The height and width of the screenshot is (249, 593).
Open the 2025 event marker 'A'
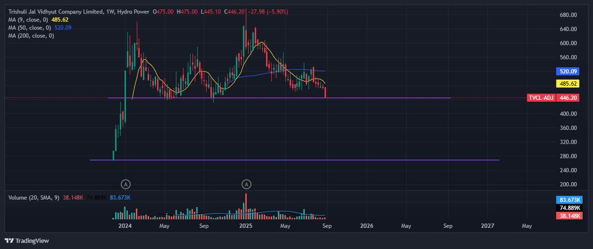tap(247, 184)
